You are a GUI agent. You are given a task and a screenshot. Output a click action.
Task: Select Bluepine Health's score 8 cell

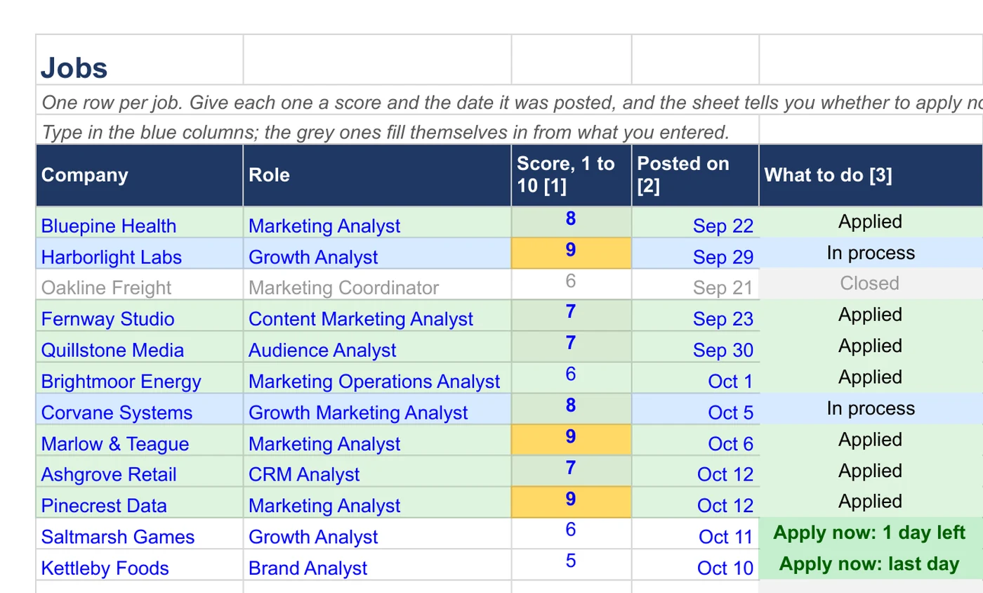(x=572, y=222)
